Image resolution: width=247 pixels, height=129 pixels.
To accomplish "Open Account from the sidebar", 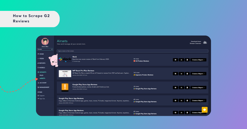I will (42, 83).
